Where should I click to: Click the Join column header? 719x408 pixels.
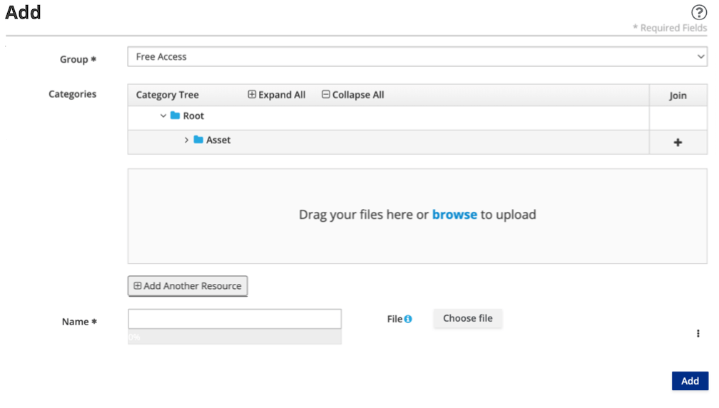[x=678, y=96]
